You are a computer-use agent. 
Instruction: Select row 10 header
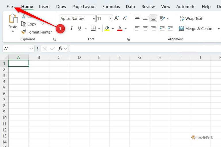point(4,118)
